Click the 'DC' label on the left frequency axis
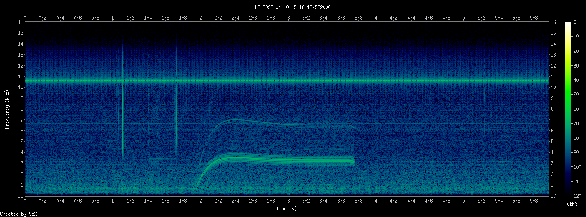The image size is (586, 217). coord(20,196)
